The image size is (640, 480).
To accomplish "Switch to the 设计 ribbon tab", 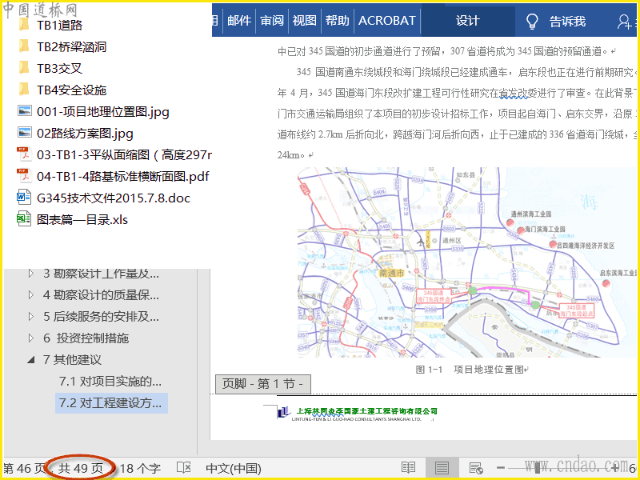I will 467,21.
